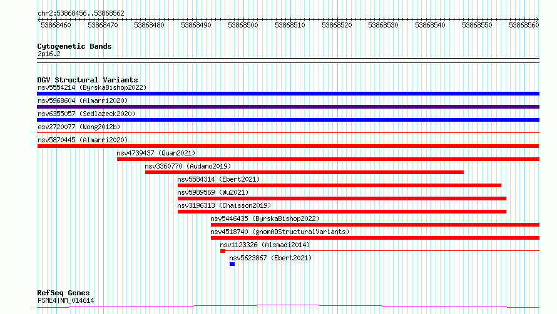
Task: Click the red nsv5870445 variant bar
Action: pos(288,146)
